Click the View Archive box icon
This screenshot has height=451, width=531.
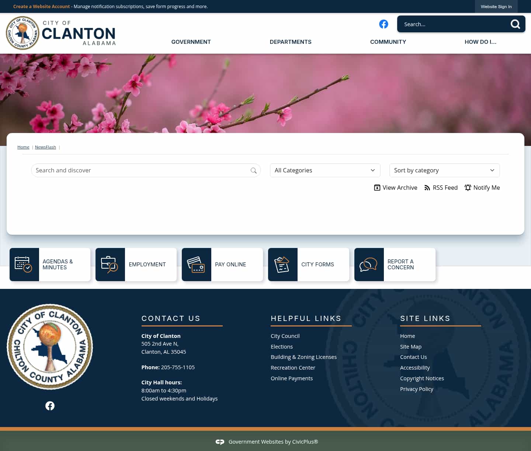click(377, 188)
